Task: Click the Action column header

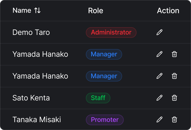Action: point(168,11)
